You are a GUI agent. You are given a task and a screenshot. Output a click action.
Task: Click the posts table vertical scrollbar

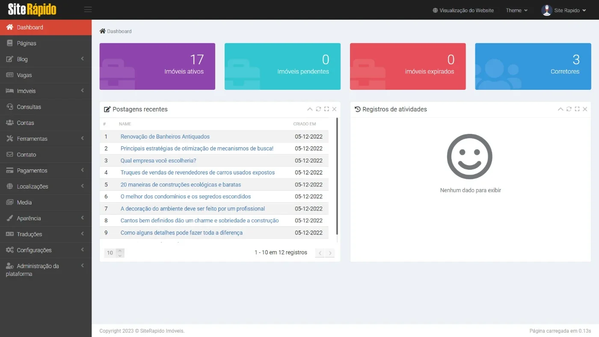pyautogui.click(x=337, y=176)
